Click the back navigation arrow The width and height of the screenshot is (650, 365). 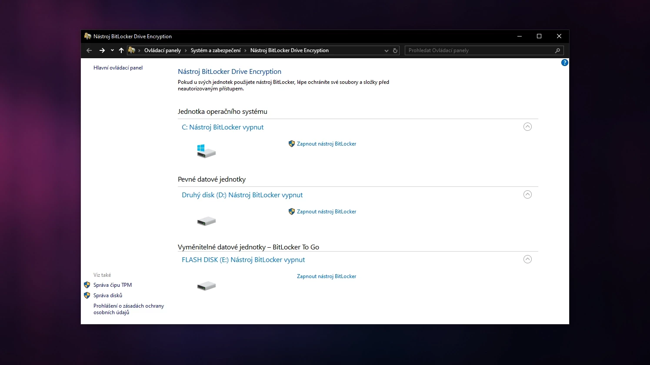pyautogui.click(x=89, y=50)
